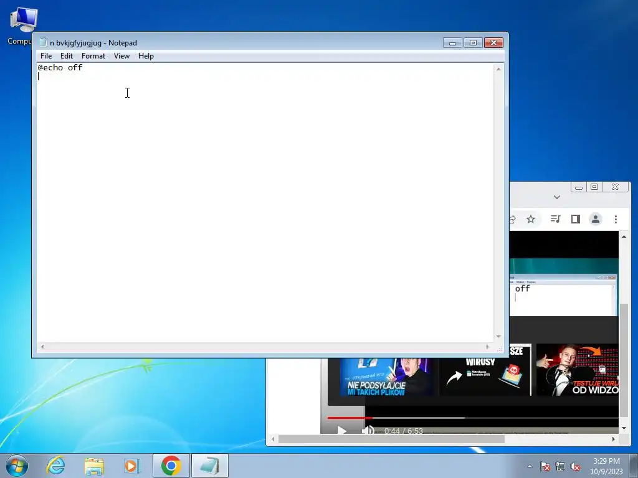Open 'NIE PODSYŁAJCIE MI TAKICH PLIKÓW' video thumbnail
Screen dimensions: 638x478
point(386,377)
